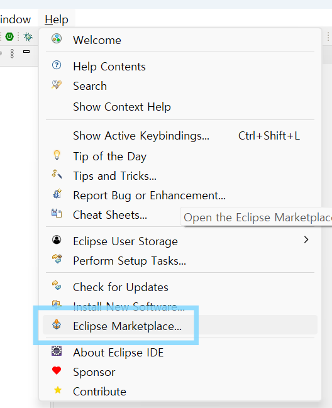Select the Search help entry

click(x=180, y=86)
